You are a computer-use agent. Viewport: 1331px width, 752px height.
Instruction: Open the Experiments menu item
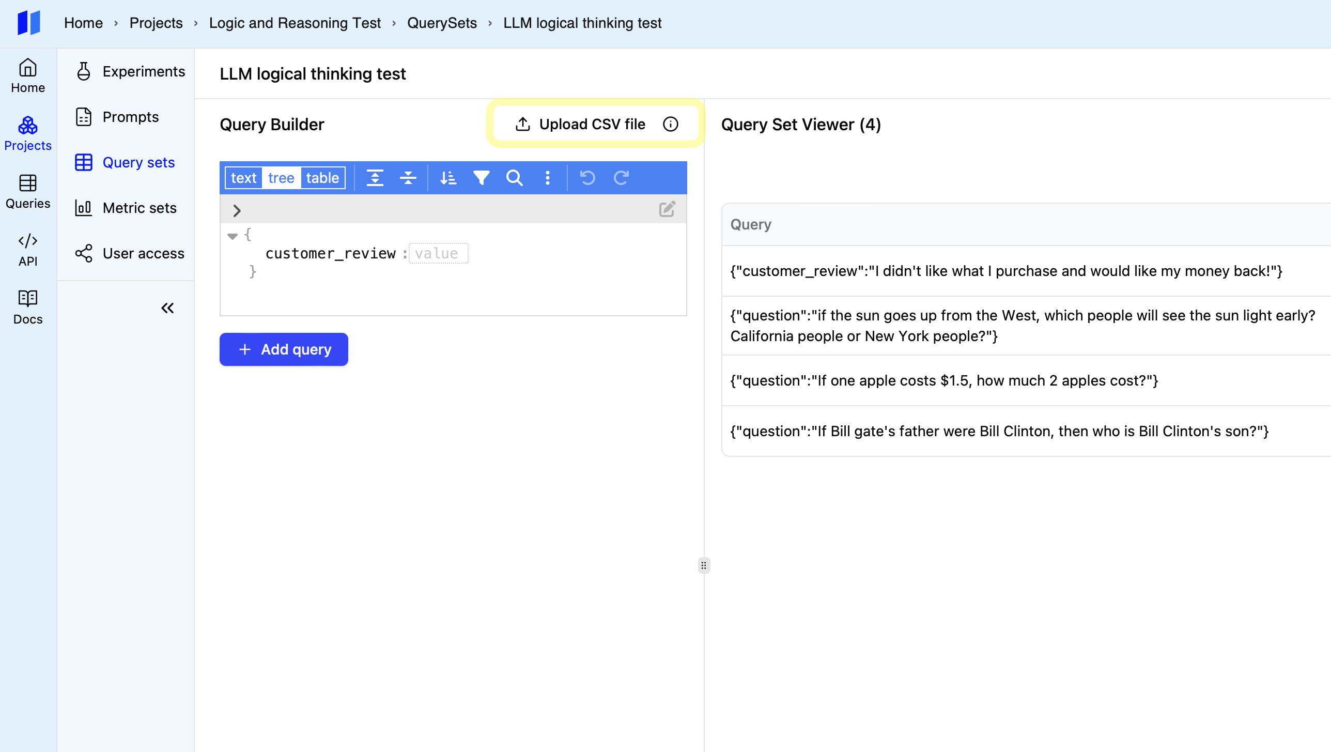coord(143,71)
